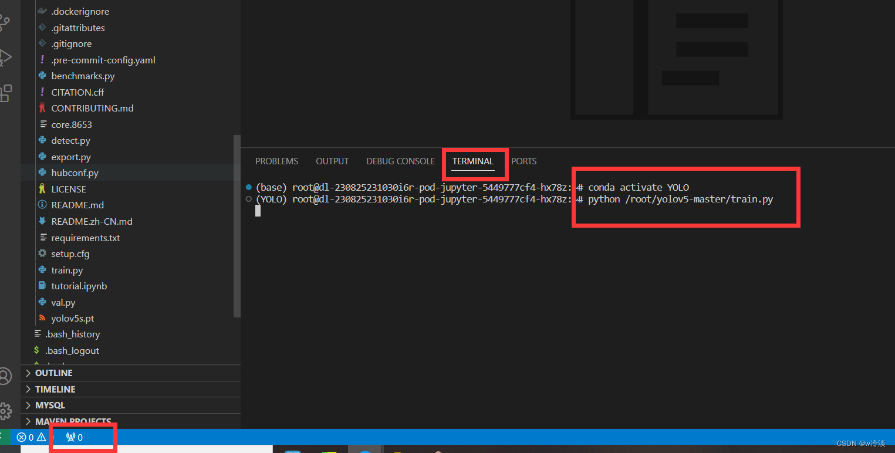
Task: Click the dollar icon beside .bash_logout
Action: tap(38, 350)
